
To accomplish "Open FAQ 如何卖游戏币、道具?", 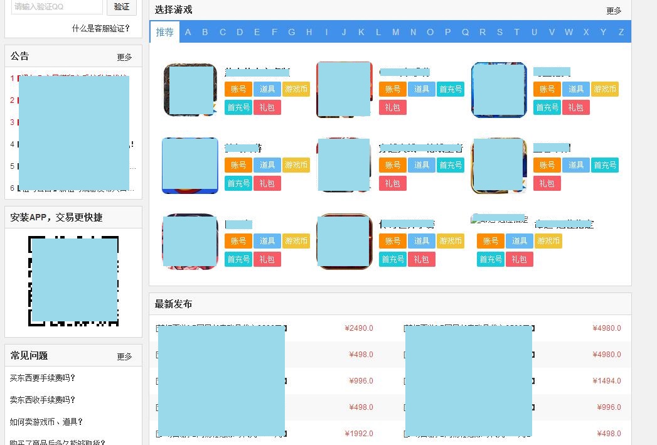I will (x=46, y=422).
